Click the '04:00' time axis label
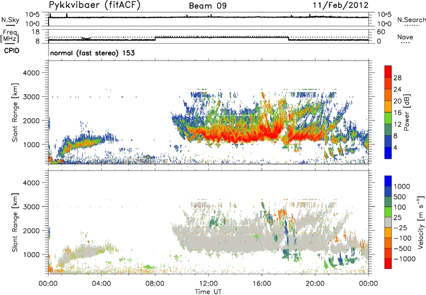 click(101, 284)
